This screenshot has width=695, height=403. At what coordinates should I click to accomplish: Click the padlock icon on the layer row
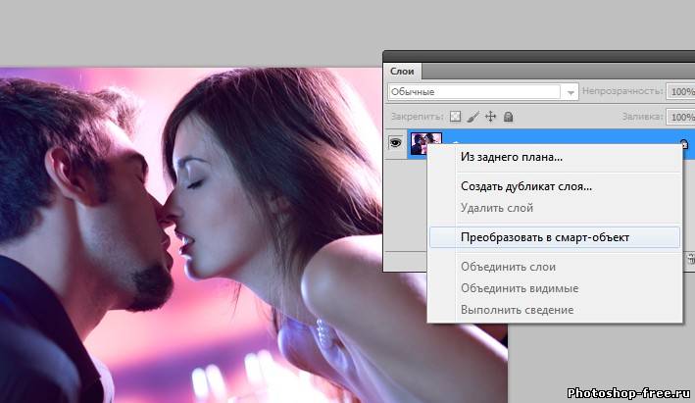coord(684,144)
